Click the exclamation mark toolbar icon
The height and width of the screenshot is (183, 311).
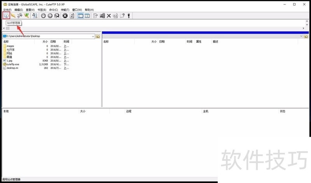(129, 15)
